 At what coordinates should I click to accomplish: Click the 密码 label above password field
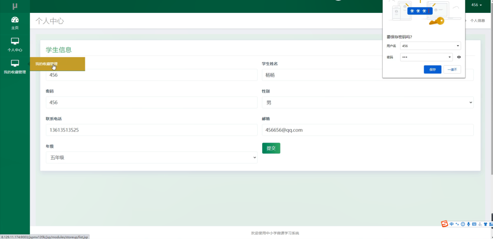pyautogui.click(x=50, y=91)
